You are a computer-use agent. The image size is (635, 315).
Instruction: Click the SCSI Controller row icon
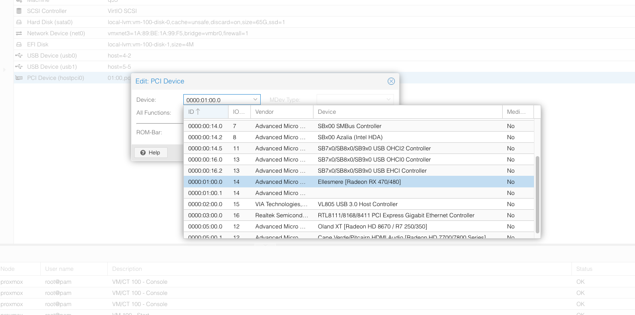(19, 11)
